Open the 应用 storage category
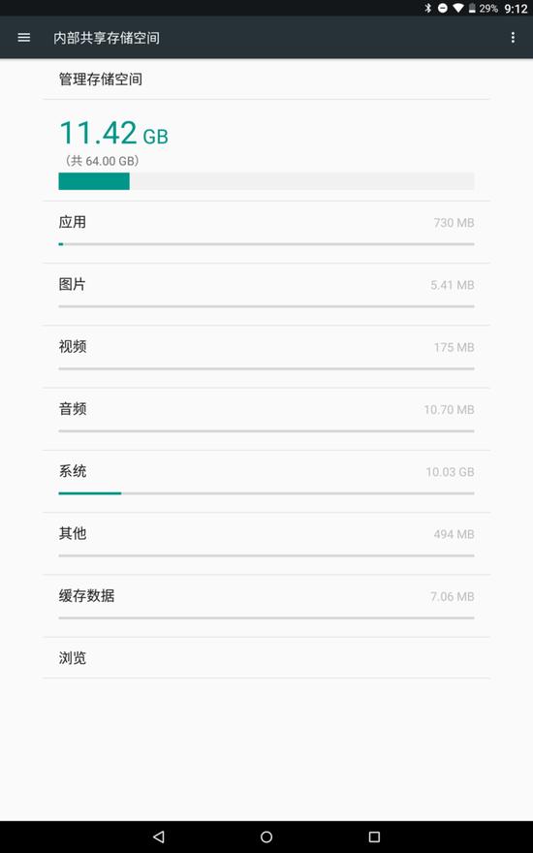533x853 pixels. tap(266, 233)
